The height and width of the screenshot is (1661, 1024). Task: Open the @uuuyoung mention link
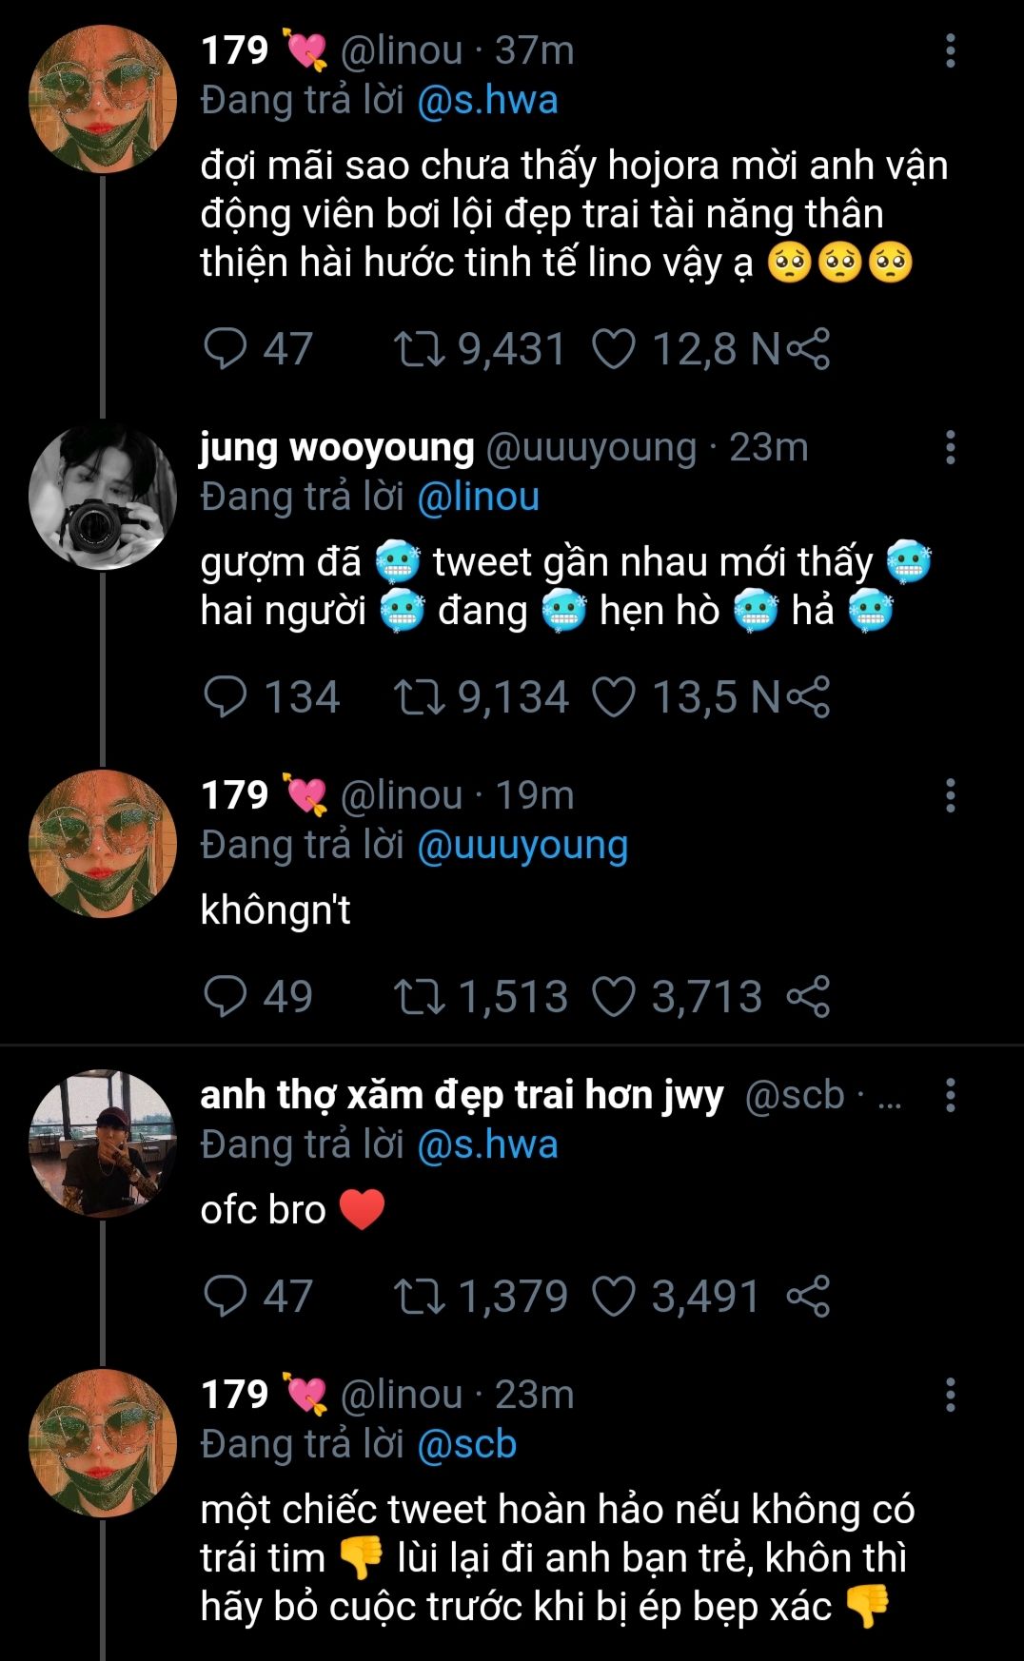(x=522, y=846)
